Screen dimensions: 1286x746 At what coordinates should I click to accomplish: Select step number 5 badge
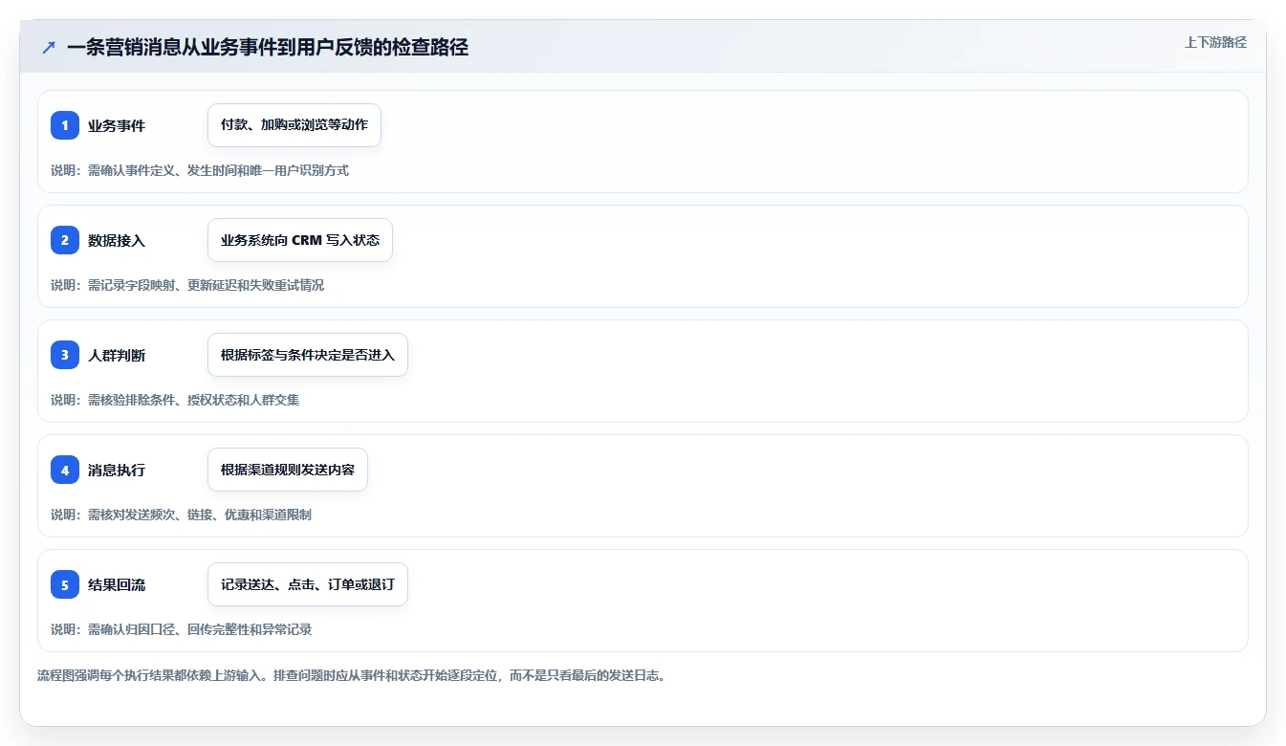(65, 584)
